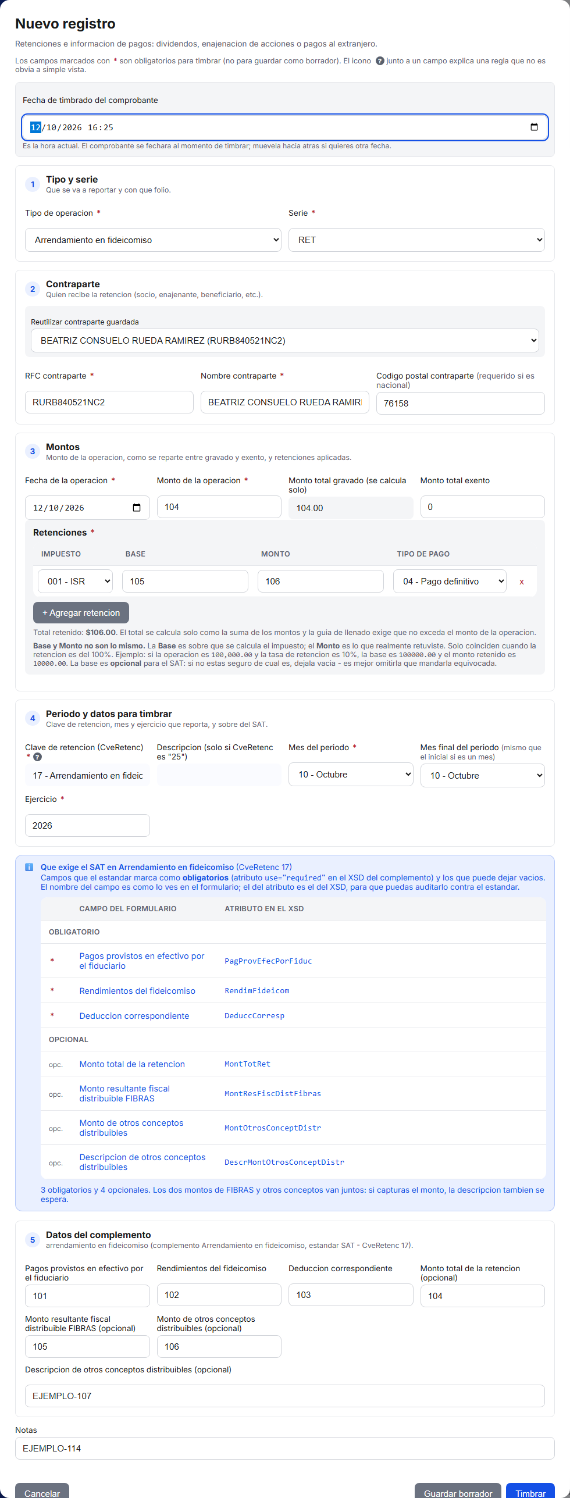This screenshot has width=570, height=1498.
Task: Click the Monto total exento field
Action: pos(483,507)
